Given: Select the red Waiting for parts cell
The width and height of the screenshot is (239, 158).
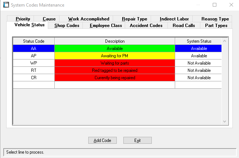Looking at the screenshot, I should 115,63.
